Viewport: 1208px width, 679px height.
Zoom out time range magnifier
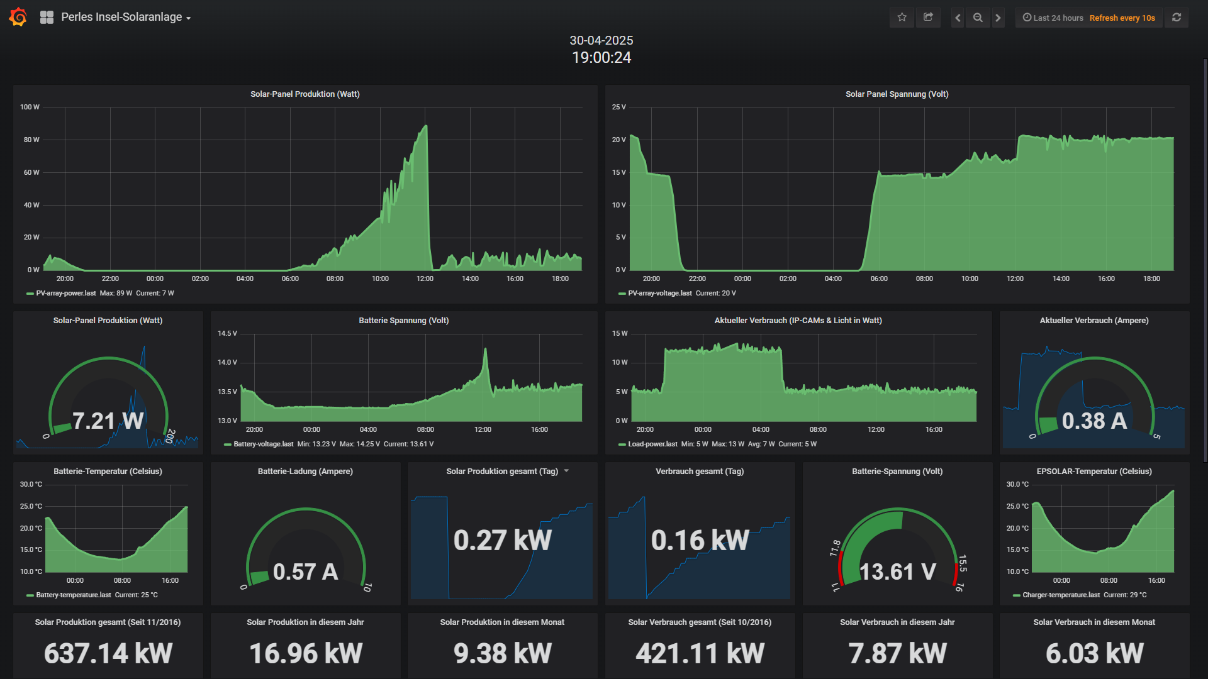pos(978,18)
